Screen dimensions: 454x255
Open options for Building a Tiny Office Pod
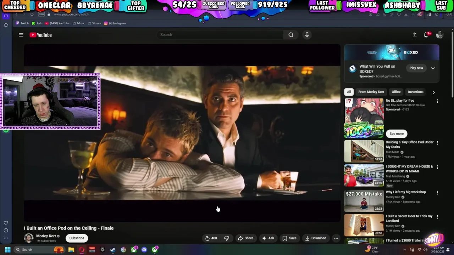pos(437,143)
